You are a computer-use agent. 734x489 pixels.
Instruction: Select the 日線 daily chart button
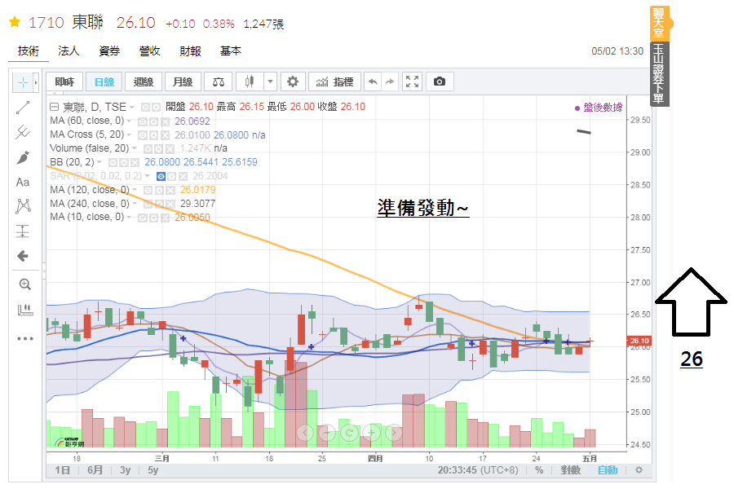click(104, 81)
